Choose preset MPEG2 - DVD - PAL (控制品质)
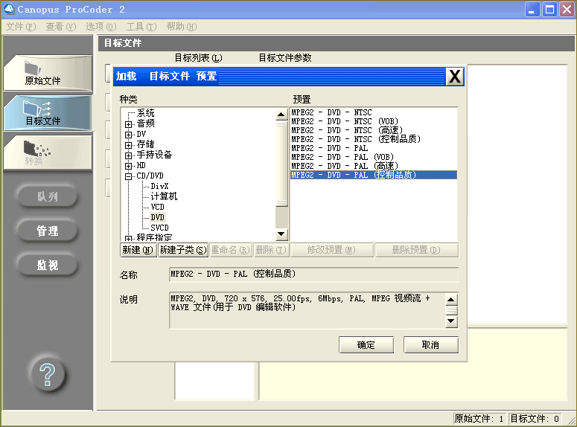This screenshot has height=427, width=577. coord(374,175)
